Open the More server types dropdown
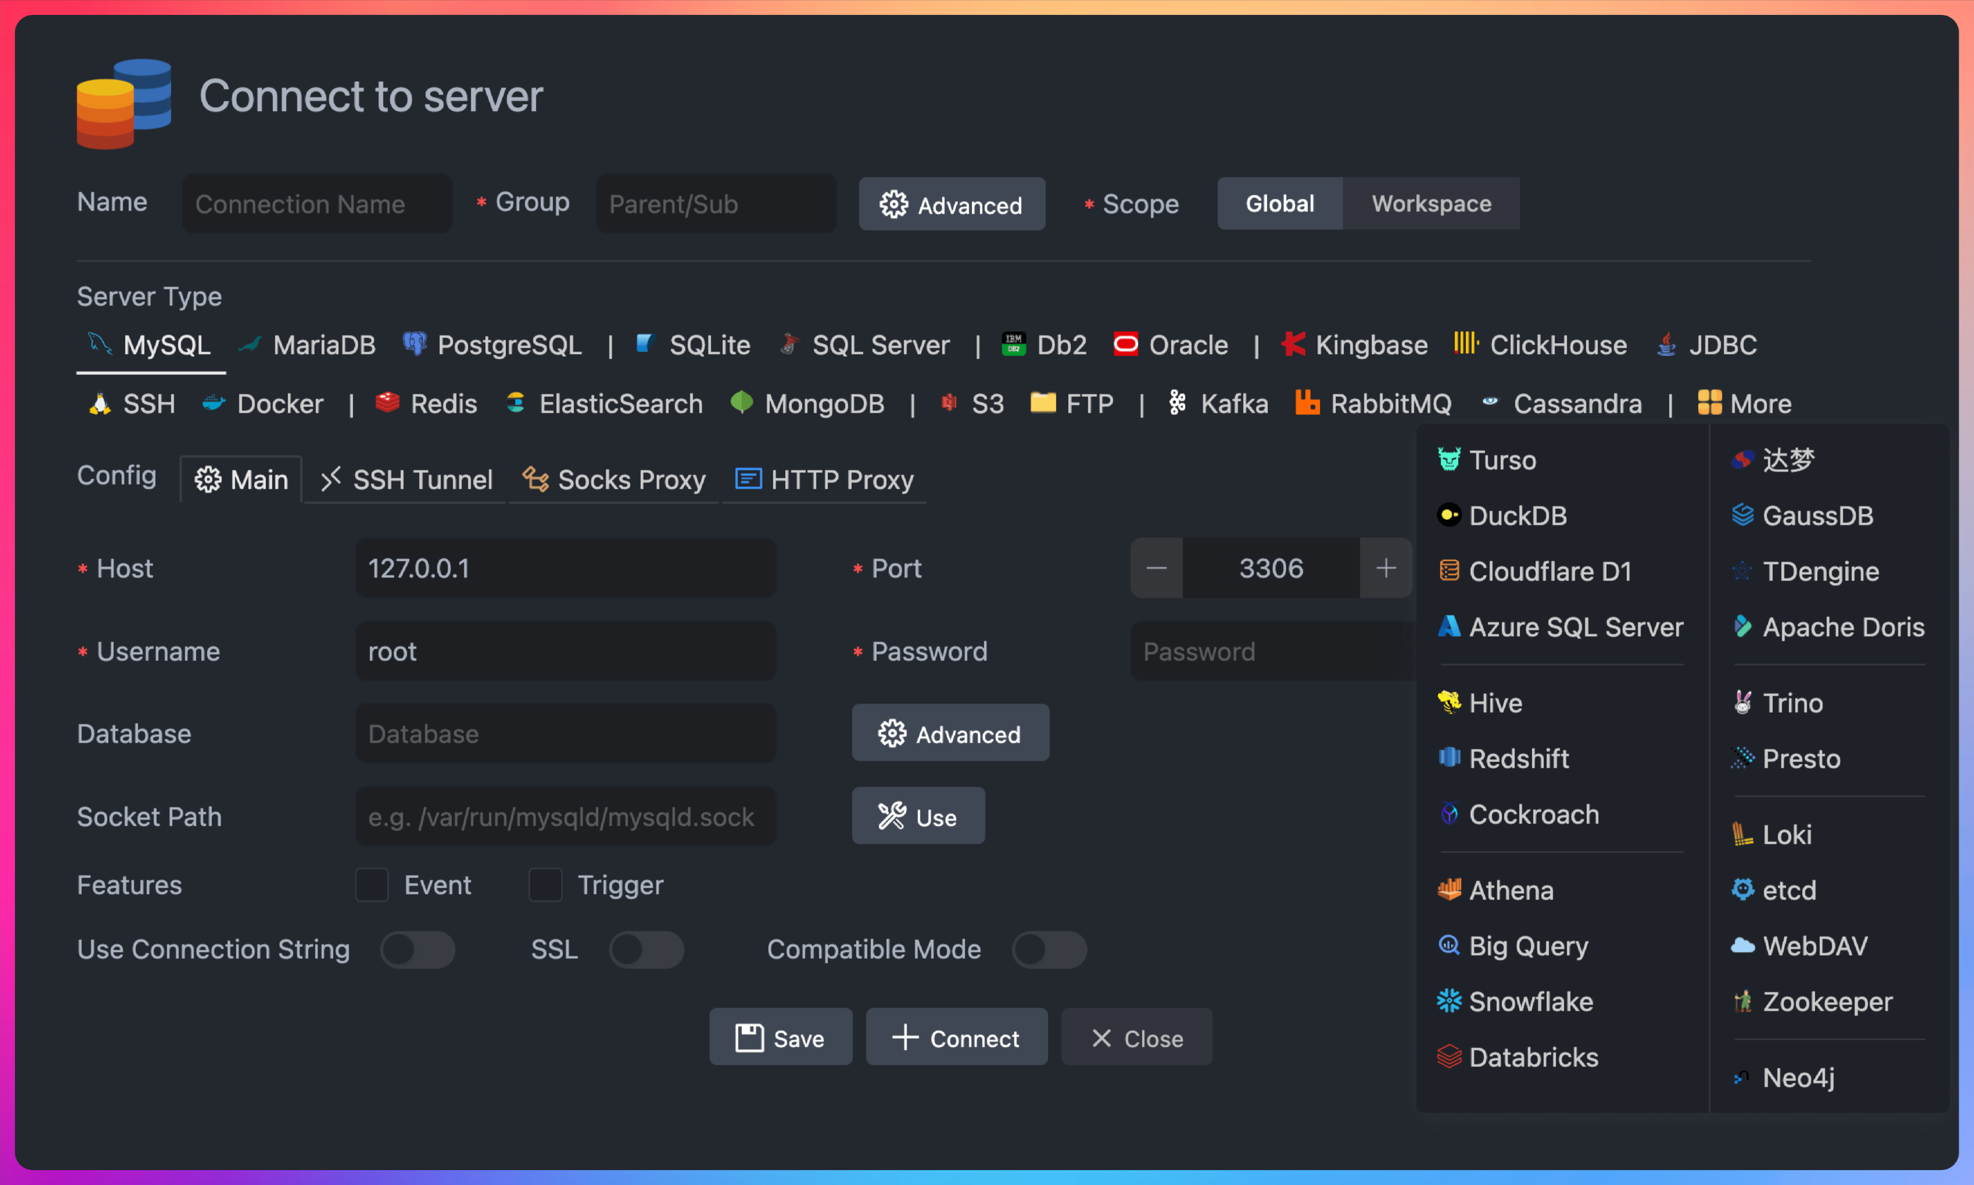The width and height of the screenshot is (1974, 1185). coord(1745,403)
